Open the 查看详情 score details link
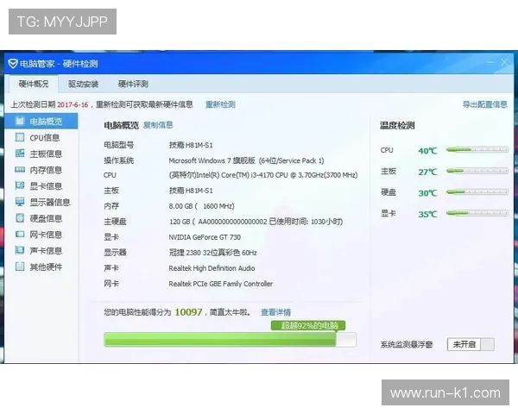518x414 pixels. [x=276, y=312]
